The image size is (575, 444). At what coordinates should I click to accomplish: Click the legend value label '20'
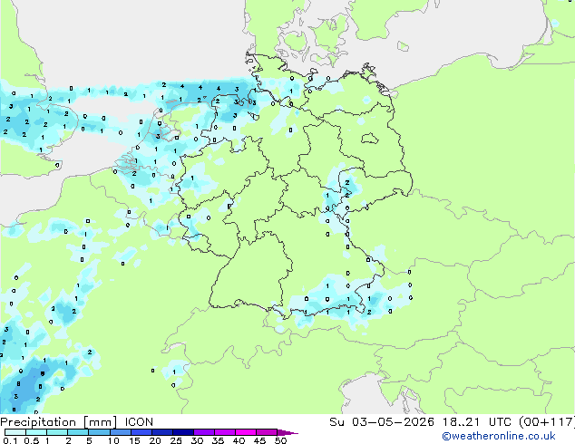(x=155, y=440)
